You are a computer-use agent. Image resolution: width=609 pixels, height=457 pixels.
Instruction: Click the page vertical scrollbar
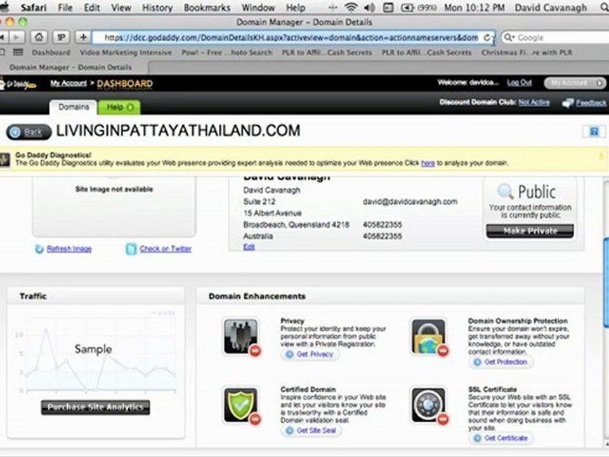tap(605, 282)
